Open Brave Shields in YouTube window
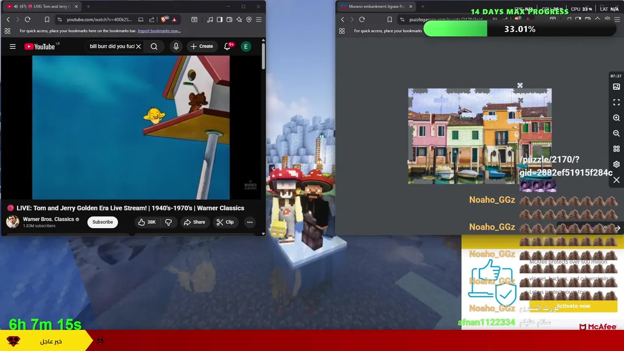624x351 pixels. [x=165, y=19]
